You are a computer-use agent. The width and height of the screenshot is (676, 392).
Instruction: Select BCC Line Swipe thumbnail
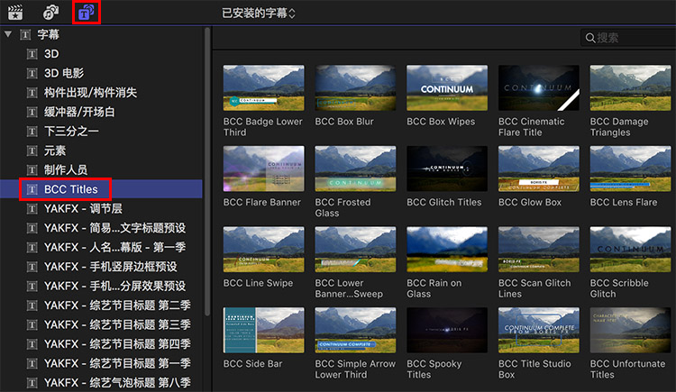pos(263,250)
